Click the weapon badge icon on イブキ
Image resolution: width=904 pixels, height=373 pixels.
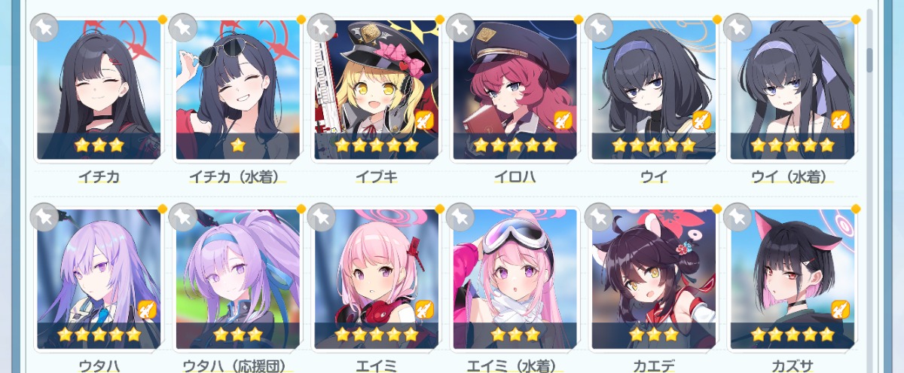[424, 120]
